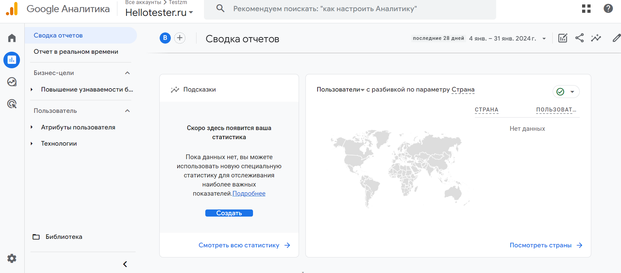The image size is (621, 273).
Task: Select Сводка отчетов in the sidebar
Action: pos(81,35)
